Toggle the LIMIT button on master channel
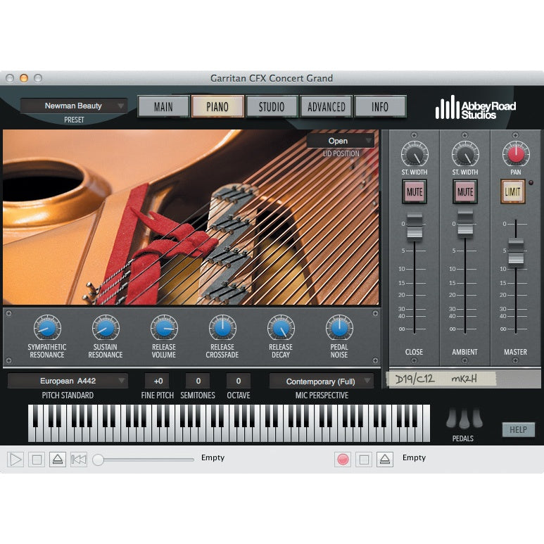 513,191
